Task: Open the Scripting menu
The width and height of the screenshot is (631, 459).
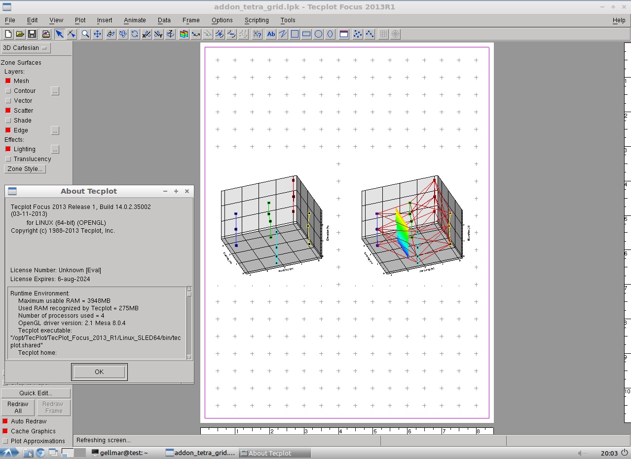Action: point(257,20)
